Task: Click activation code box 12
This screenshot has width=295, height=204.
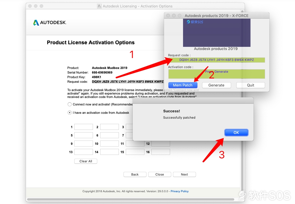Action: pyautogui.click(x=161, y=143)
